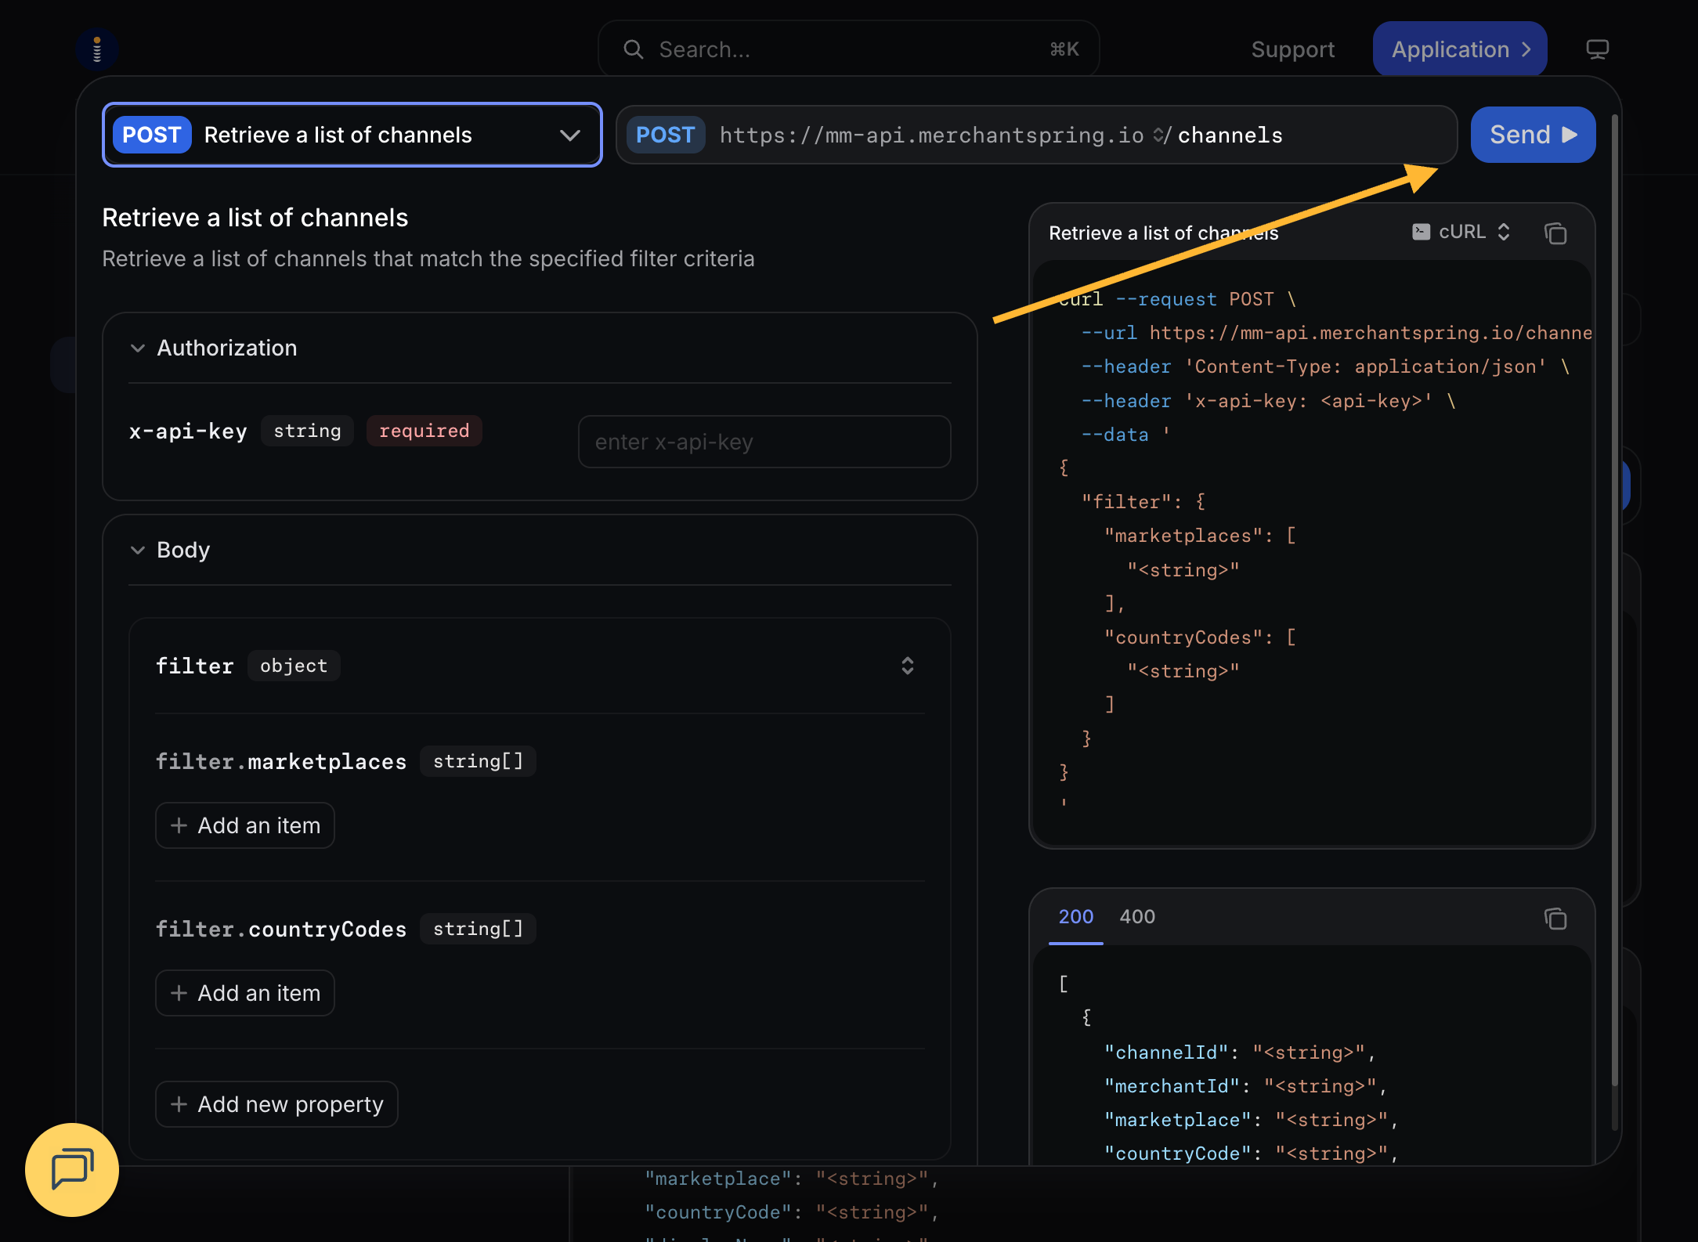
Task: Click the search magnifier icon
Action: point(633,49)
